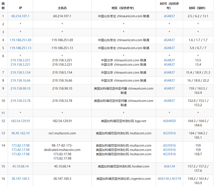The width and height of the screenshot is (214, 186).
Task: Open the AS174 link
Action: click(x=176, y=179)
